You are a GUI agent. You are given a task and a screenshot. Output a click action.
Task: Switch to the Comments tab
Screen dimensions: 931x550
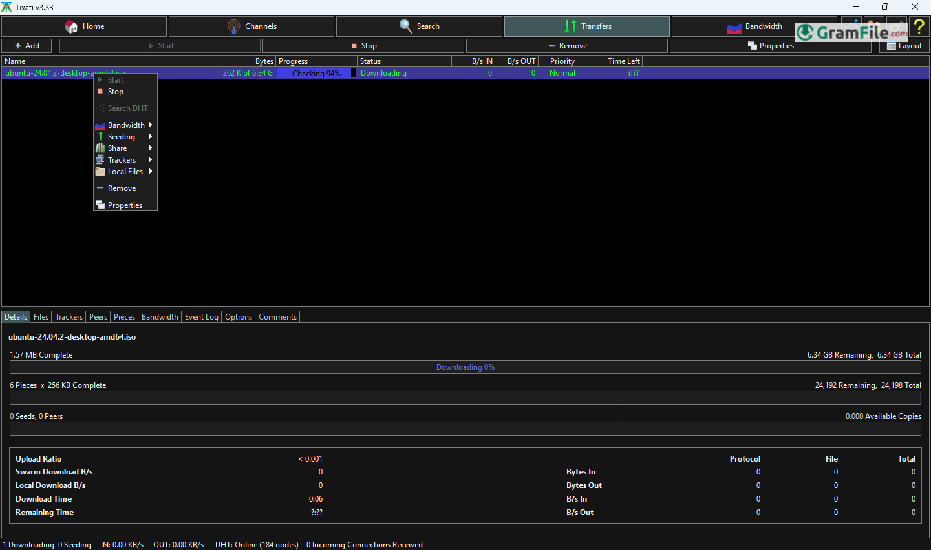(x=277, y=317)
